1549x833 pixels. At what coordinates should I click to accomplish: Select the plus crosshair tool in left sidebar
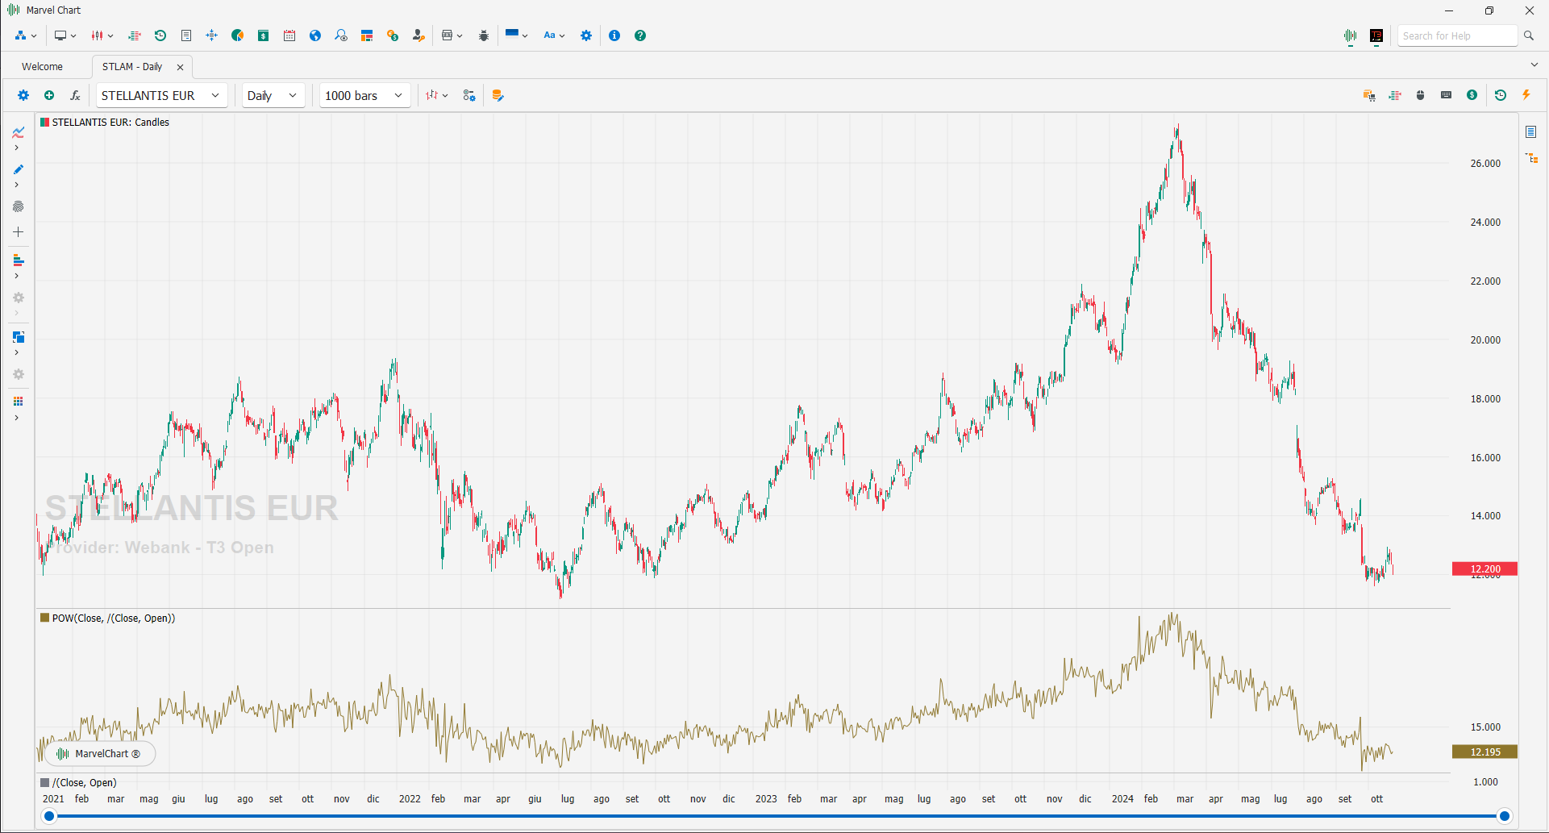point(19,232)
